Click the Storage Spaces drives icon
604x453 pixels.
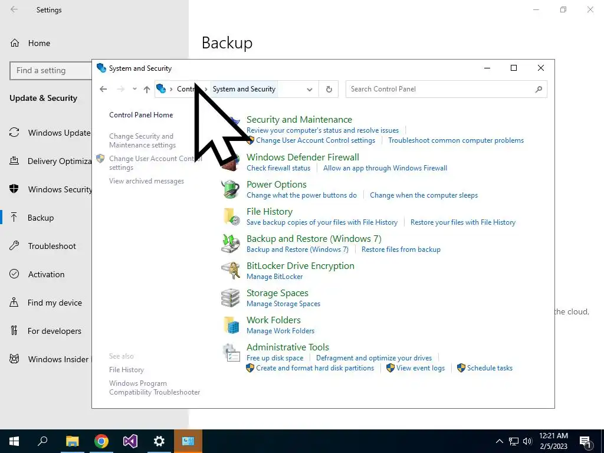(x=231, y=298)
